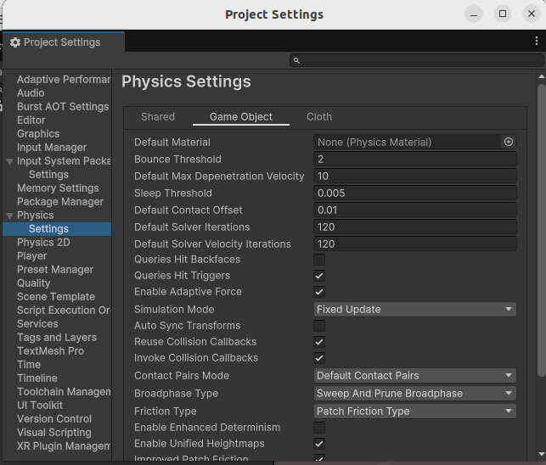Collapse the Physics tree section

pos(9,216)
